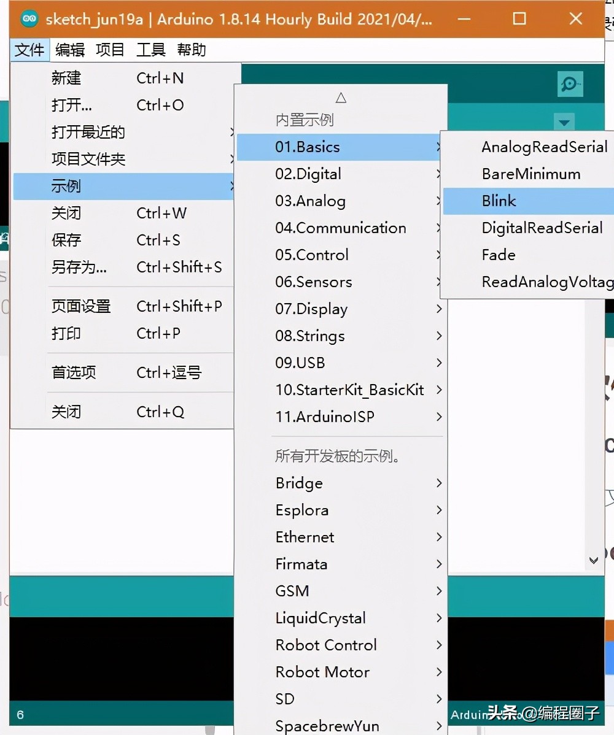Expand 10.StarterKit_BasicKit examples
This screenshot has width=614, height=735.
point(341,390)
